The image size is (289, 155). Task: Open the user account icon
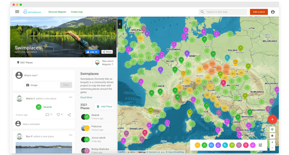click(x=273, y=12)
